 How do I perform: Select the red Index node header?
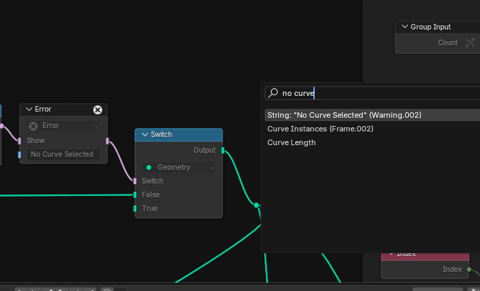coord(425,256)
